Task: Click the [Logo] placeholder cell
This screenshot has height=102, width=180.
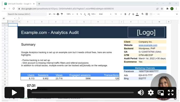Action: click(146, 32)
